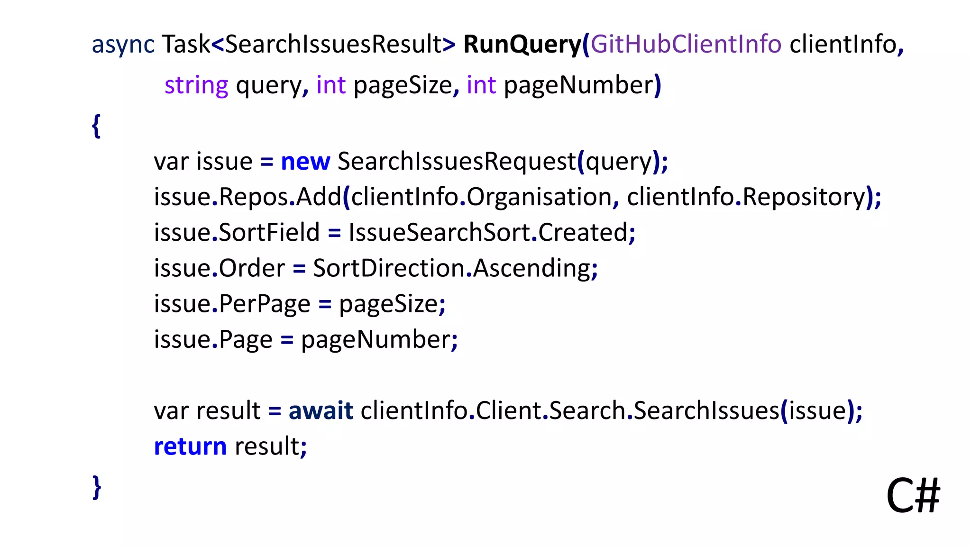Click the 'issue.SortField' property
This screenshot has width=971, height=546.
[237, 233]
